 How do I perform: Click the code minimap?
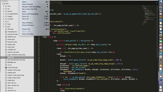(149, 15)
